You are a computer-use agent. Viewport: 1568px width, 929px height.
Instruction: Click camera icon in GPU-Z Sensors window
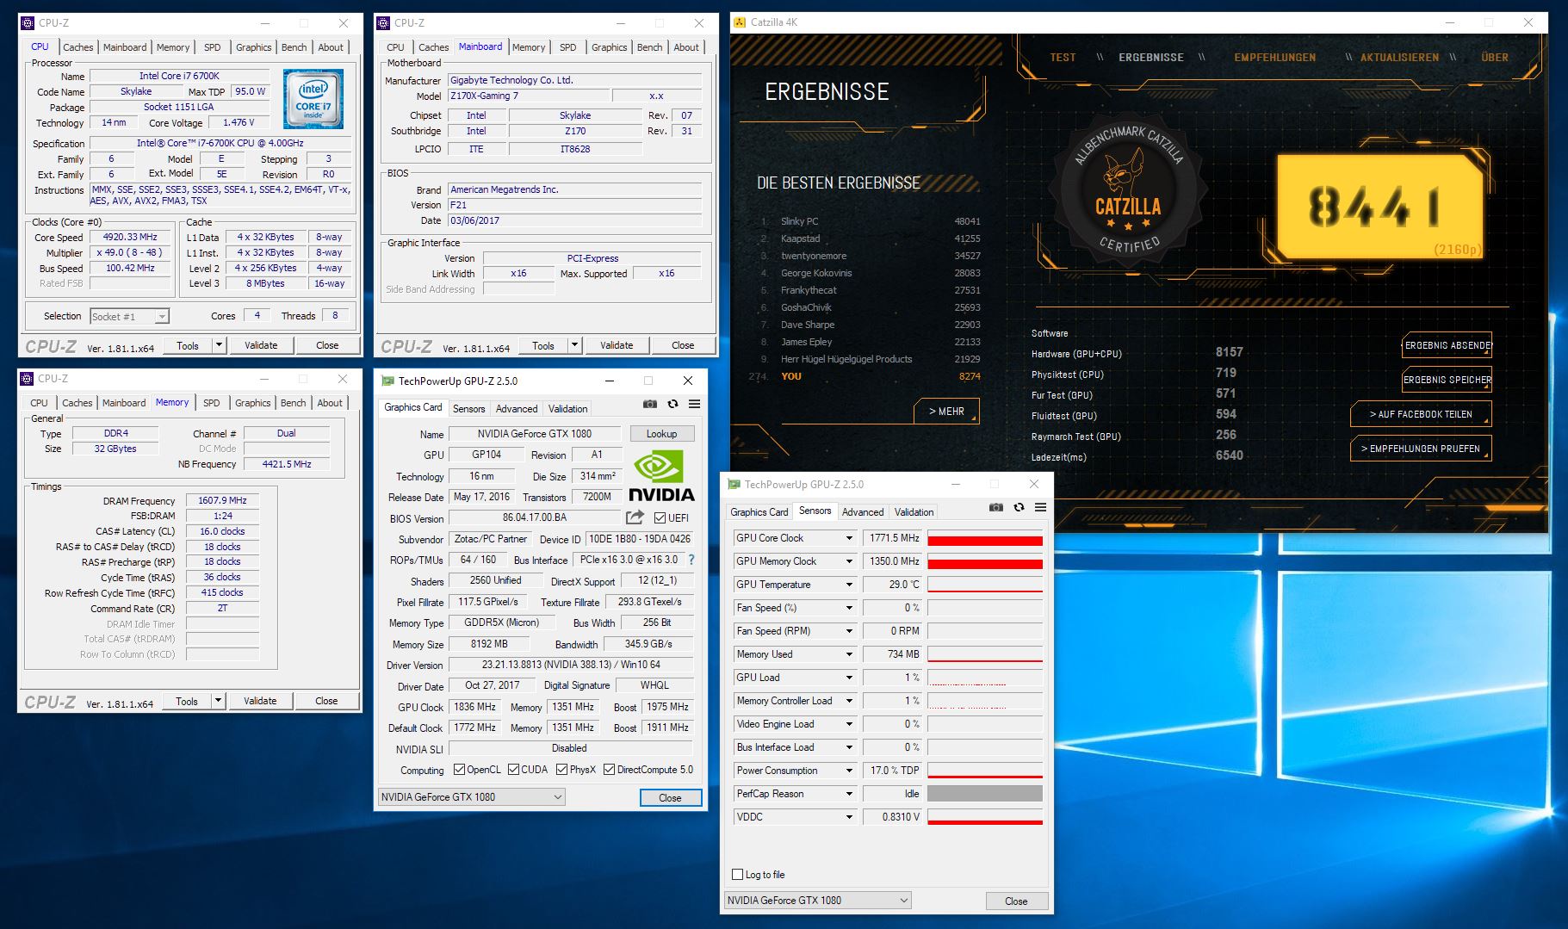point(996,507)
